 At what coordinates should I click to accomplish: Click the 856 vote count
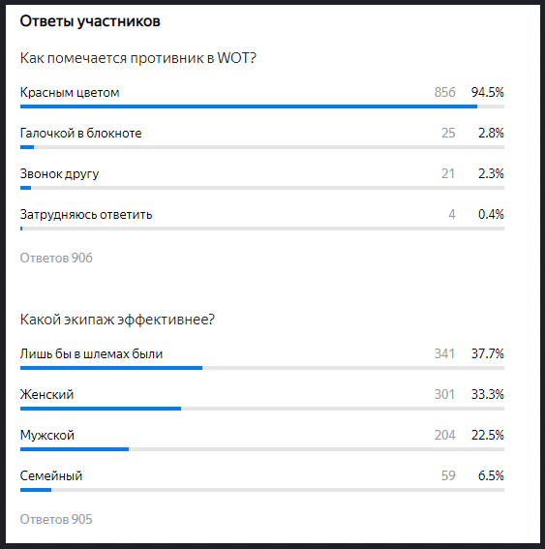pos(444,92)
